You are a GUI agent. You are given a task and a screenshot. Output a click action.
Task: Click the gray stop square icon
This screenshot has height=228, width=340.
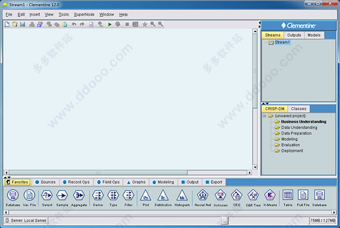[x=127, y=24]
